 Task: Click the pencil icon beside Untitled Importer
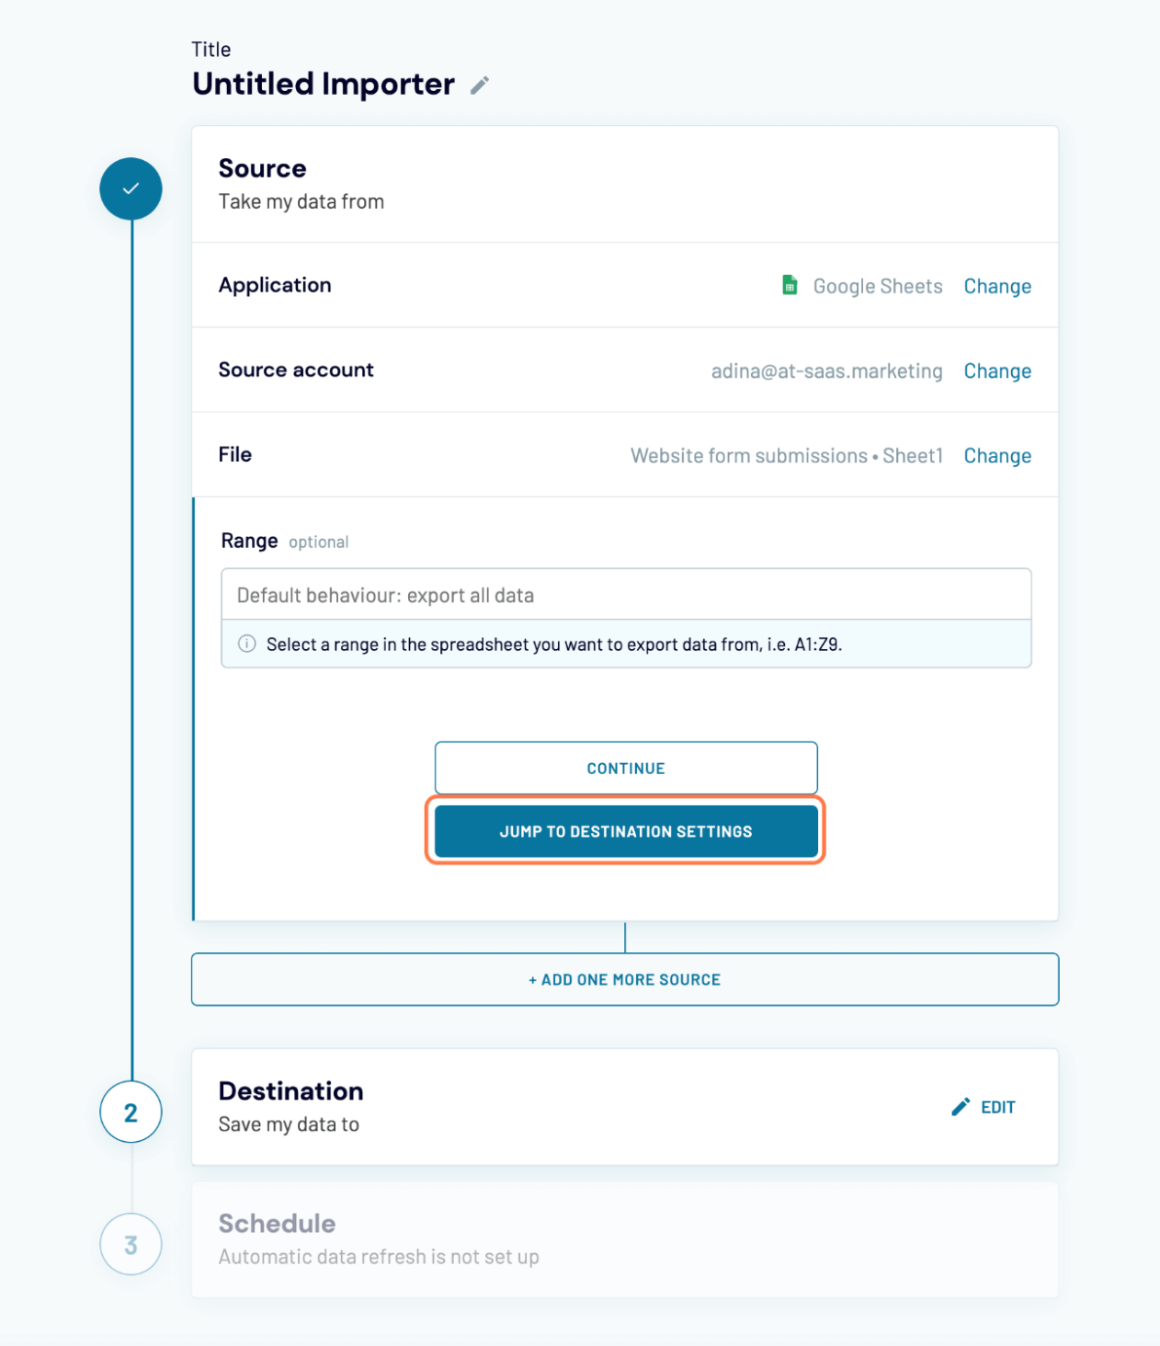(x=479, y=86)
